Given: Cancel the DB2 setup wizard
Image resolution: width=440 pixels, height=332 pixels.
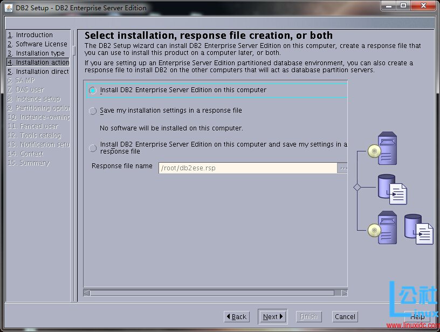Looking at the screenshot, I should 345,317.
